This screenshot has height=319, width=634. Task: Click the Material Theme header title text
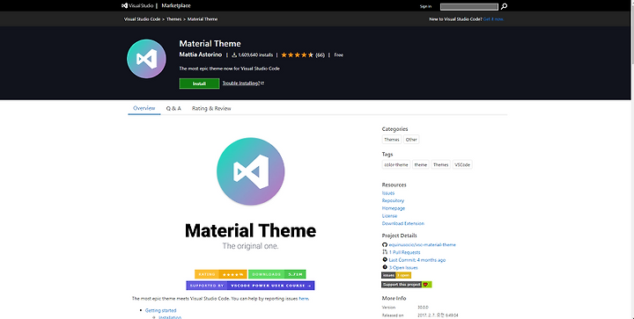[x=210, y=44]
